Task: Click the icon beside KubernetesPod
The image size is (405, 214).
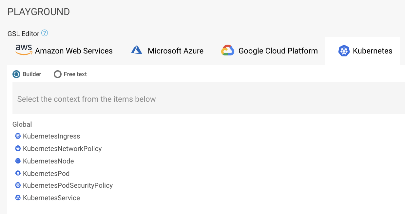Action: 18,173
